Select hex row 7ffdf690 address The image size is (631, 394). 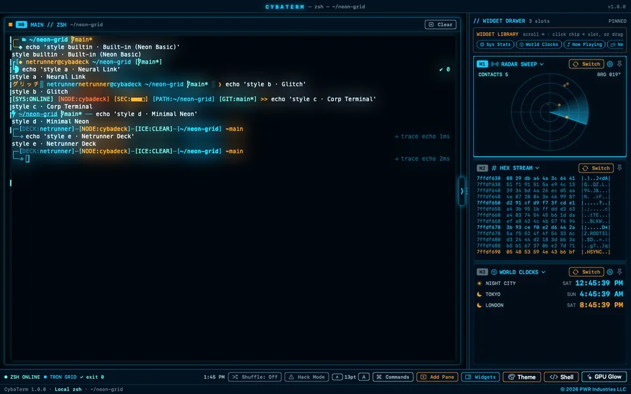pos(488,252)
